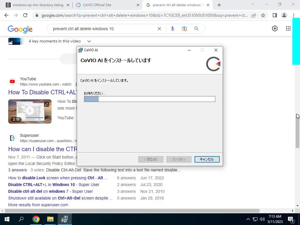The width and height of the screenshot is (300, 225).
Task: Click the CeVIO AI installer title bar icon
Action: tap(80, 50)
